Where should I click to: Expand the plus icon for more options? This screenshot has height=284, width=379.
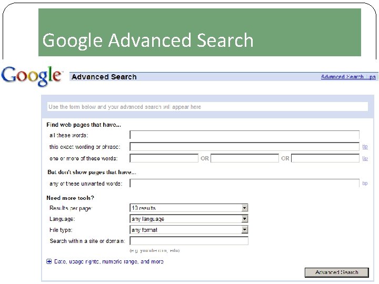tap(49, 261)
